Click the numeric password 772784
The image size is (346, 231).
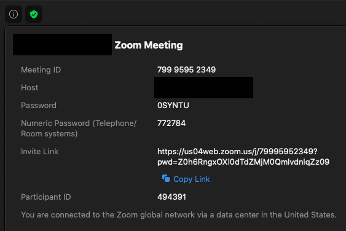pos(171,123)
